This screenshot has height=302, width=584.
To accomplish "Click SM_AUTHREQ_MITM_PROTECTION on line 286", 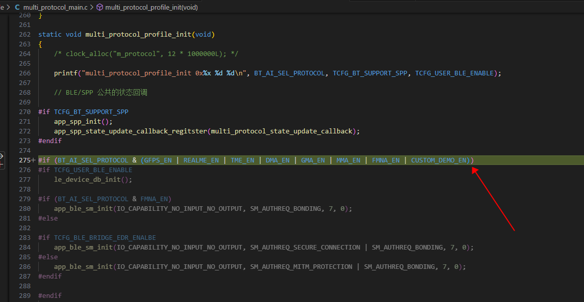I will tap(301, 267).
